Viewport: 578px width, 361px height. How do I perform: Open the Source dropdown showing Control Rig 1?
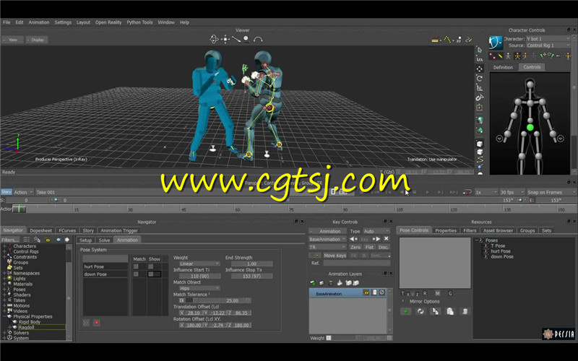point(548,45)
